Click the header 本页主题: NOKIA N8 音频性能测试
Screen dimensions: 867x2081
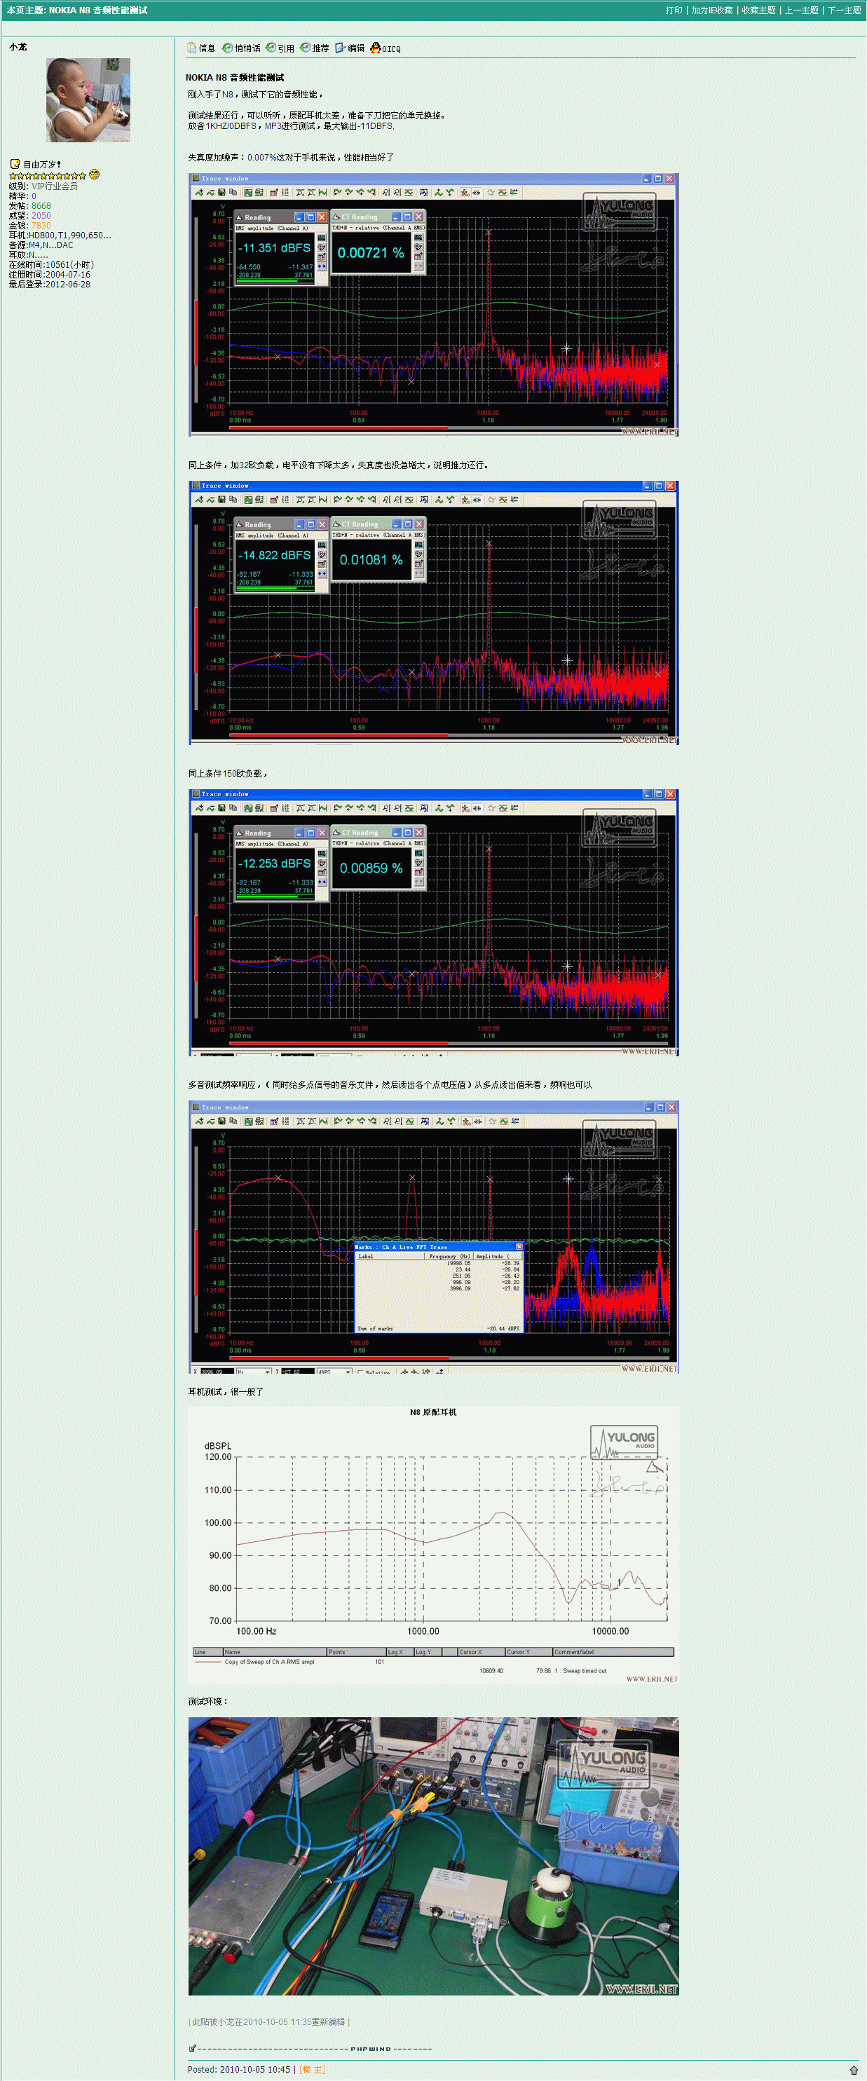tap(77, 11)
